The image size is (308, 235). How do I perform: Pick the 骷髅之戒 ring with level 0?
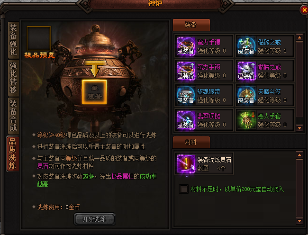(265, 71)
